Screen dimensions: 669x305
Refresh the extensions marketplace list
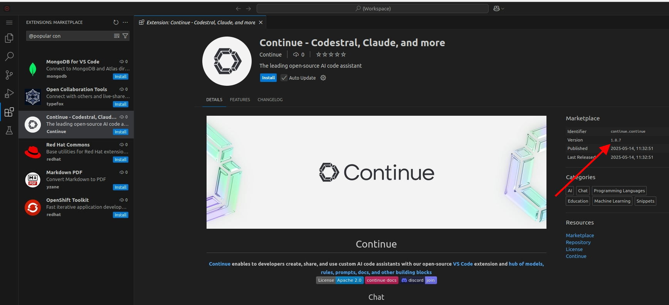(x=116, y=22)
